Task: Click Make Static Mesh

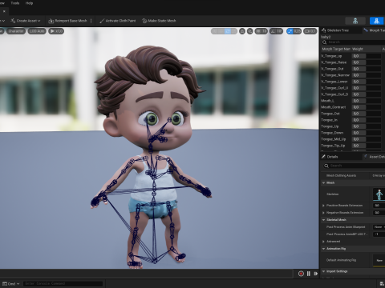Action: tap(159, 21)
